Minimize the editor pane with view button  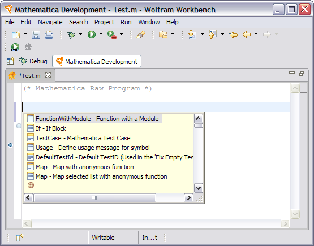pos(292,73)
